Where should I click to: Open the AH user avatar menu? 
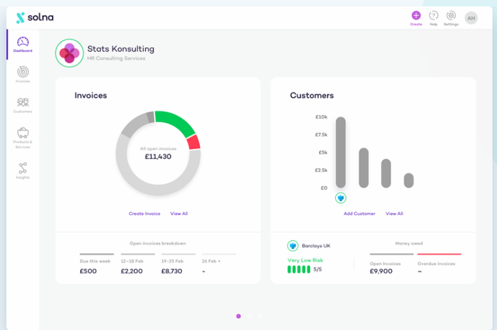471,18
